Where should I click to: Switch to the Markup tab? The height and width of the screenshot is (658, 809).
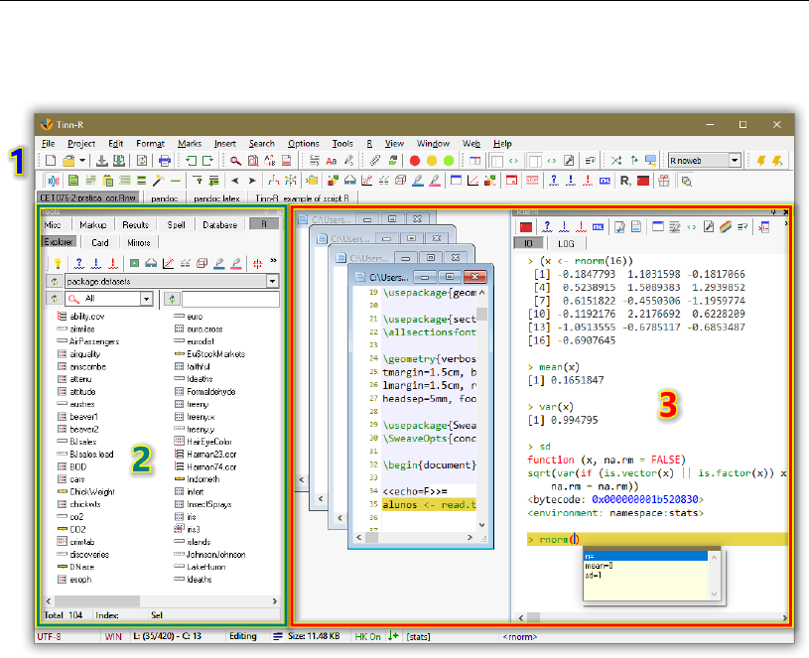click(x=92, y=225)
